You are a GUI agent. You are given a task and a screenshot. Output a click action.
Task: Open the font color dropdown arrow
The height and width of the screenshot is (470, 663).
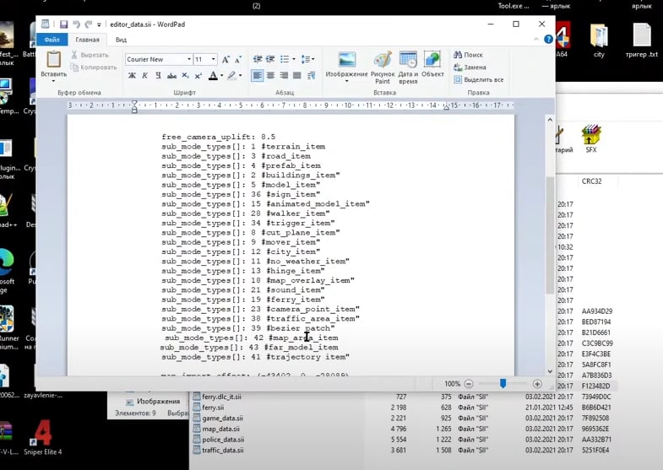pos(222,76)
